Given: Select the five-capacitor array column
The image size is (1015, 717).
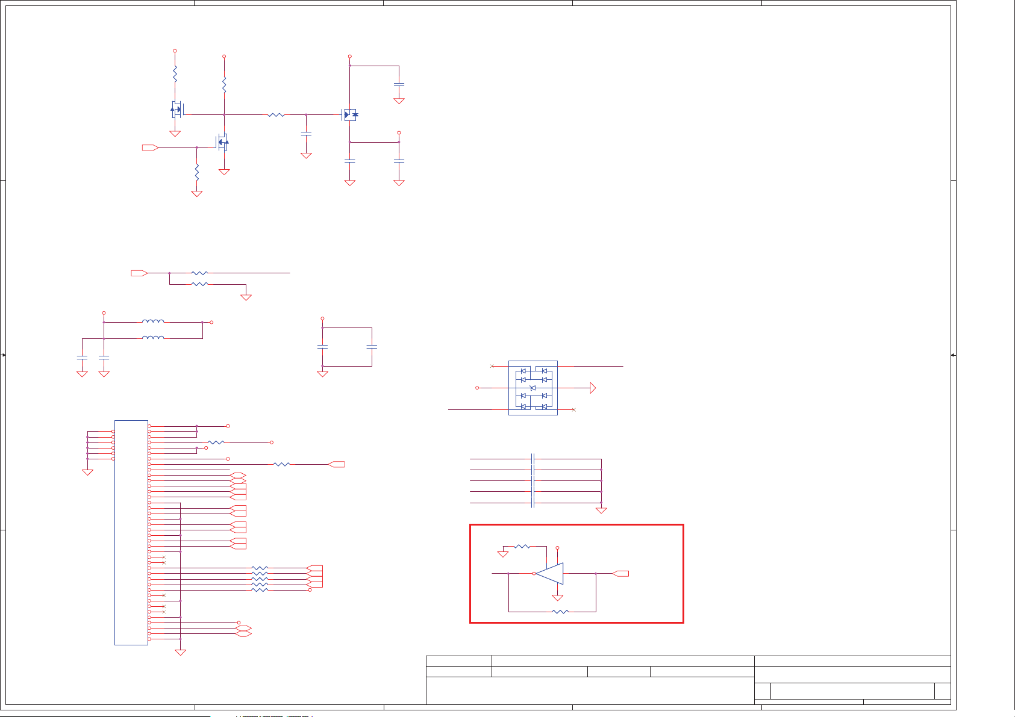Looking at the screenshot, I should (533, 480).
